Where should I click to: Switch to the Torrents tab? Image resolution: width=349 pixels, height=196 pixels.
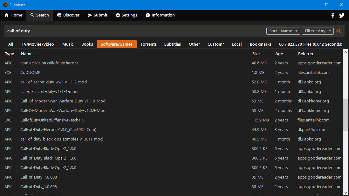[148, 44]
